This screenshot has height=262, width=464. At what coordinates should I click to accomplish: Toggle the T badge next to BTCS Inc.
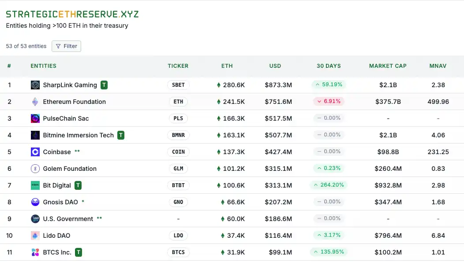click(x=78, y=252)
